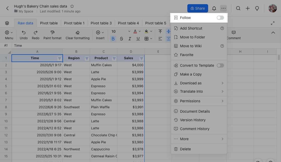Viewport: 281px width, 162px height.
Task: Apply strikethrough formatting
Action: click(x=122, y=39)
